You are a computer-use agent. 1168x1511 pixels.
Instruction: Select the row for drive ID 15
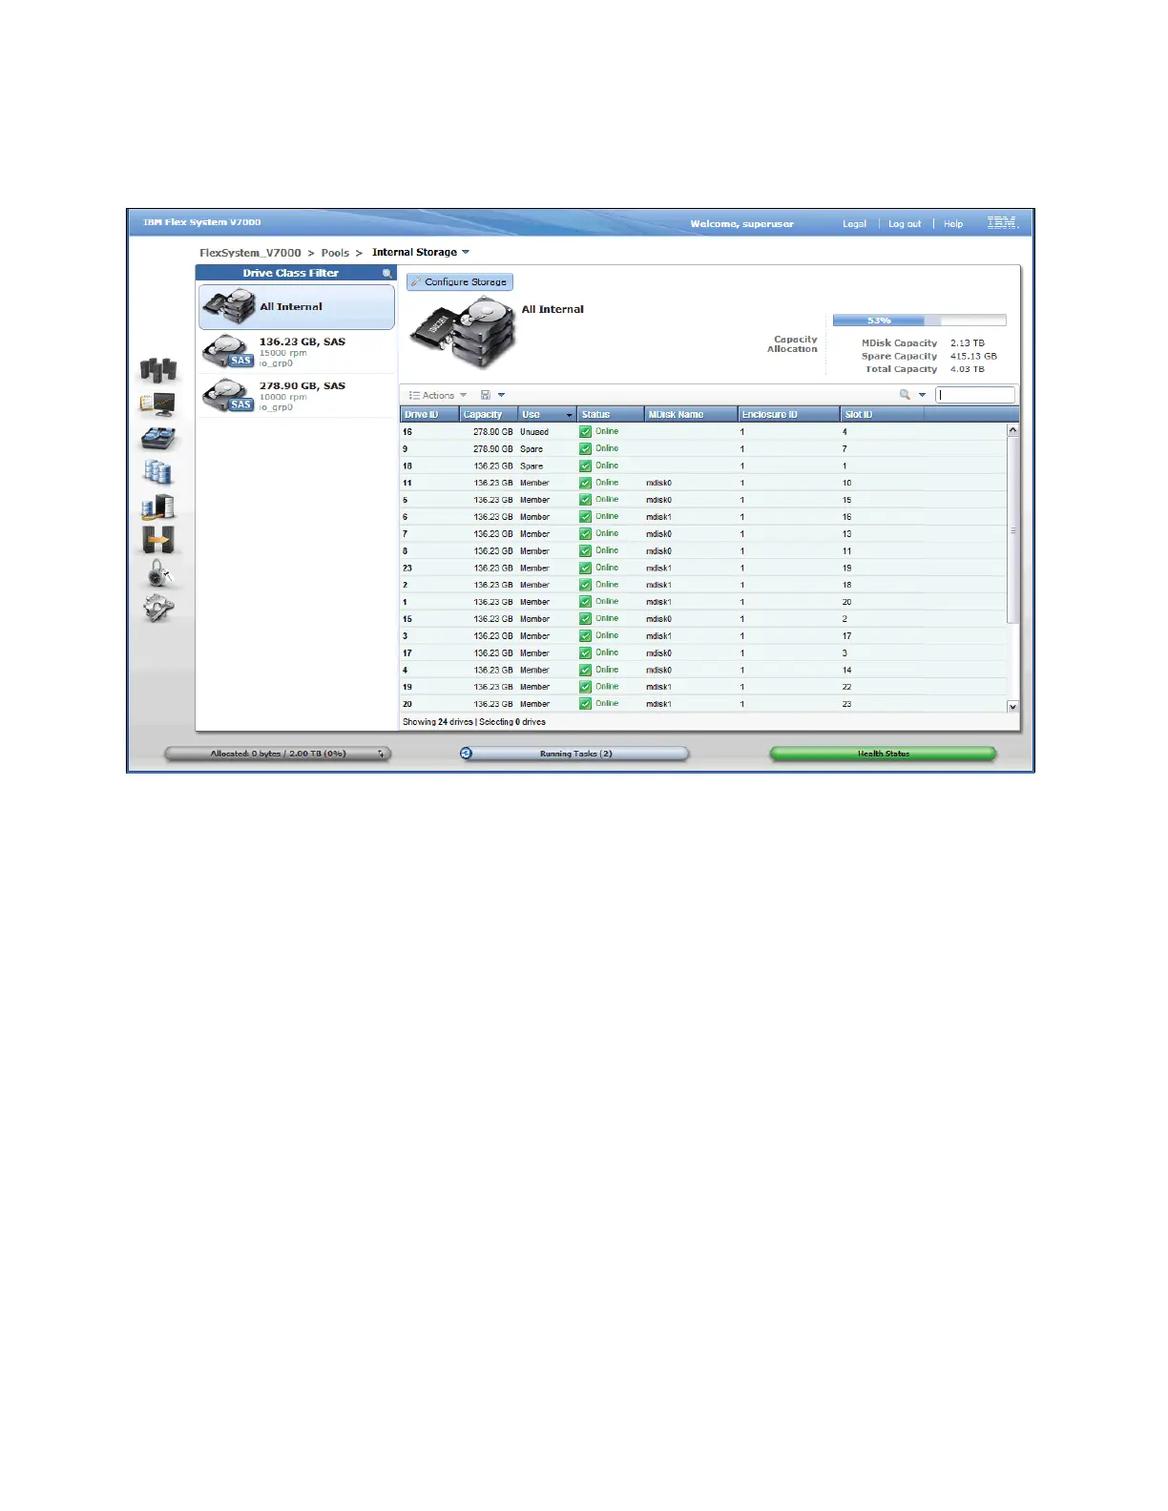[703, 619]
